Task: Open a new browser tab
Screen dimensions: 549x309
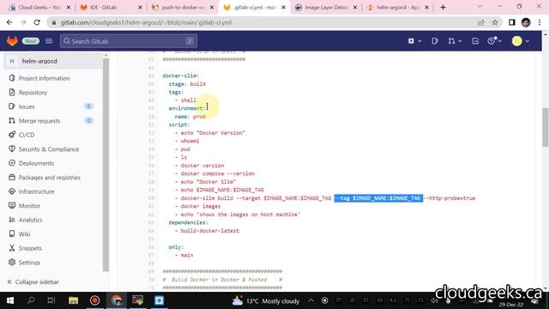Action: click(x=443, y=7)
